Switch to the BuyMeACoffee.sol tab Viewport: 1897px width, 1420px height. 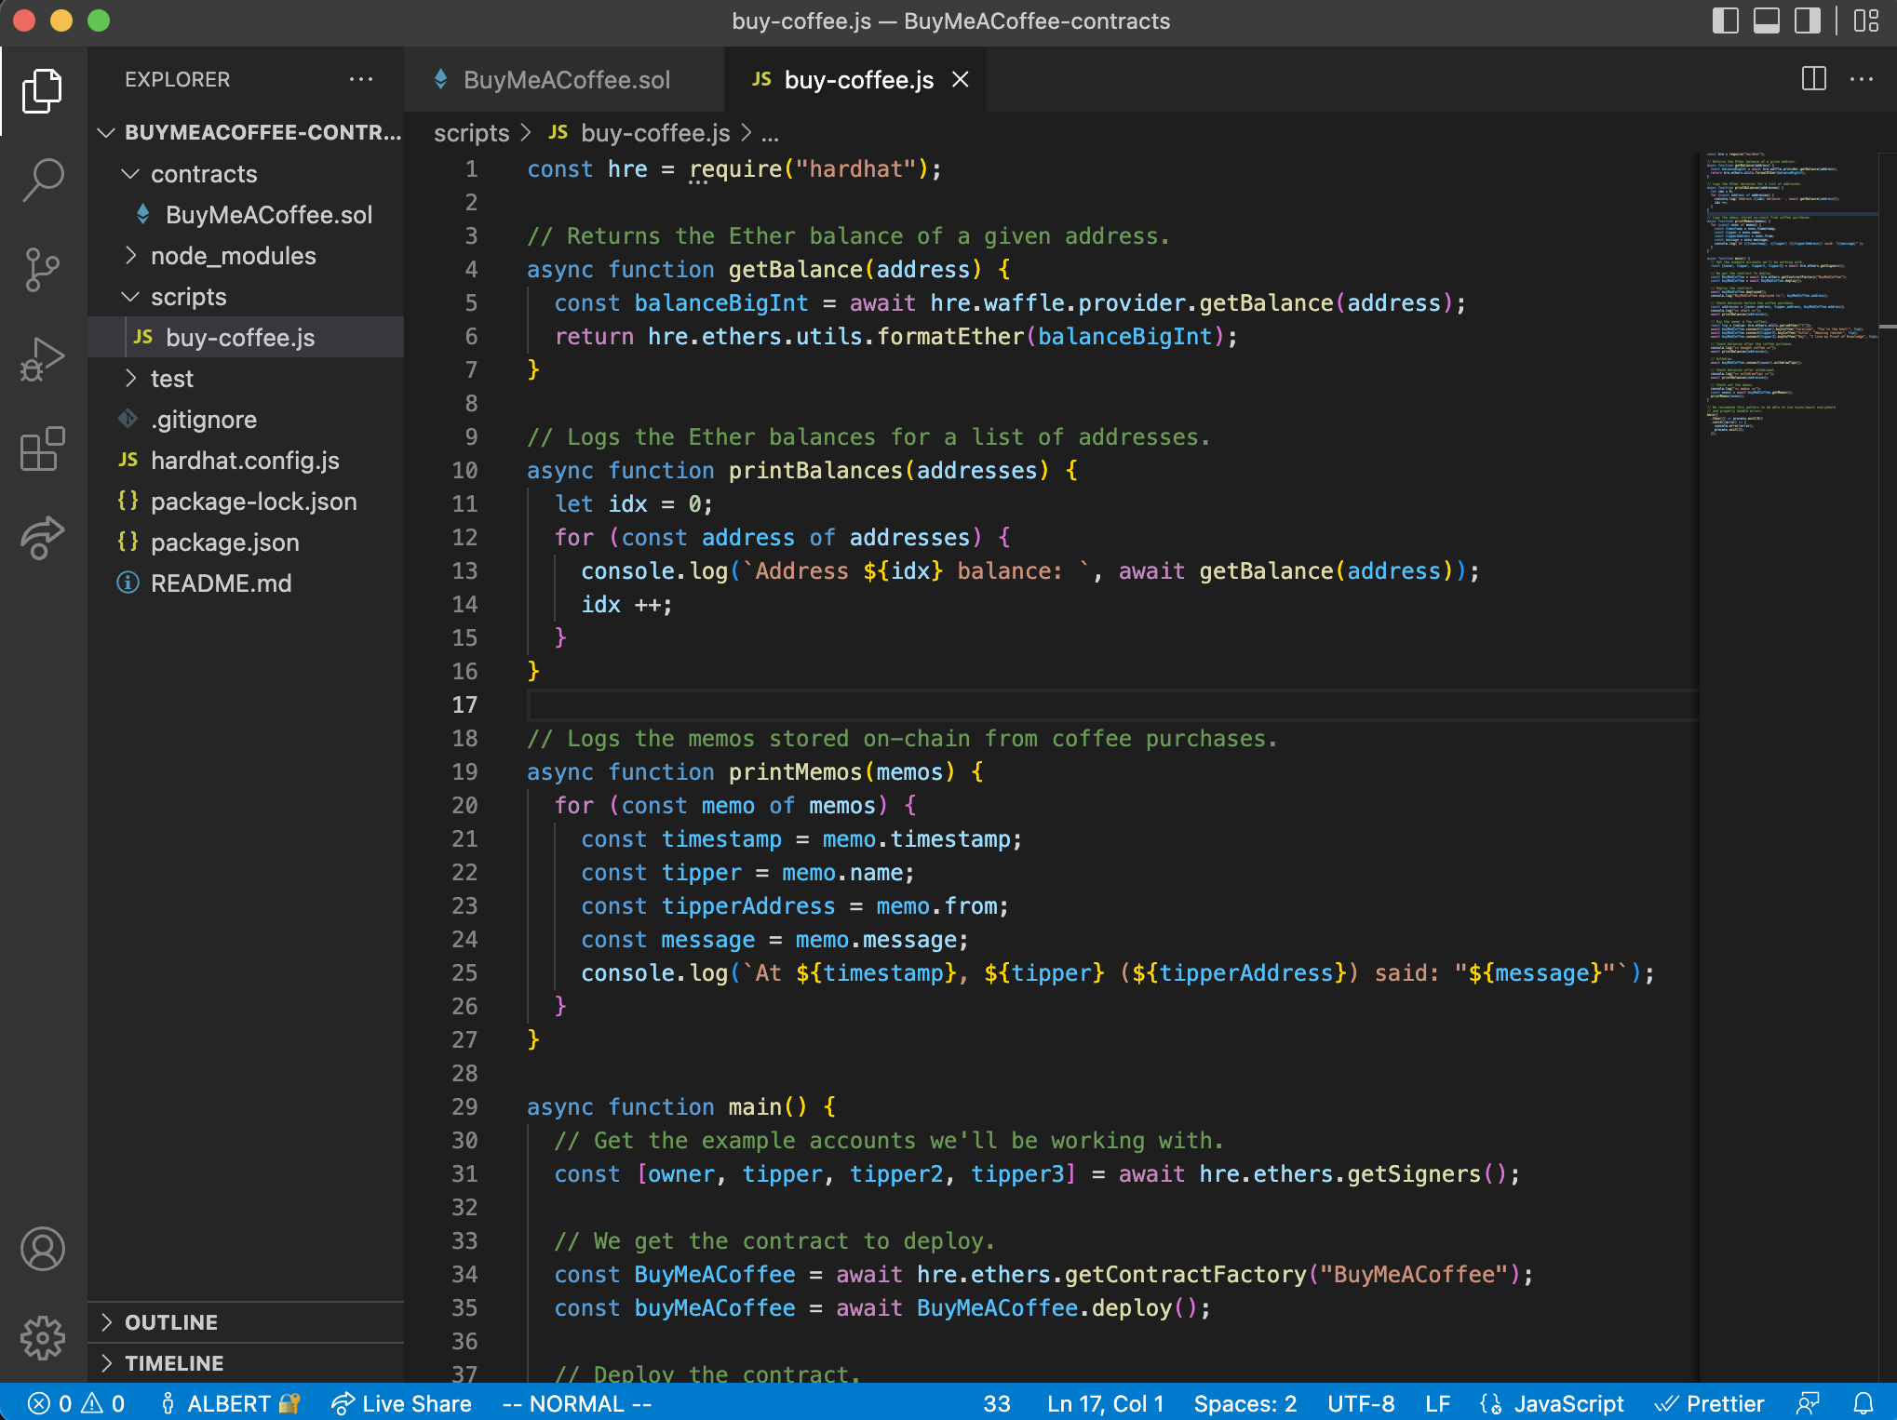(x=564, y=80)
